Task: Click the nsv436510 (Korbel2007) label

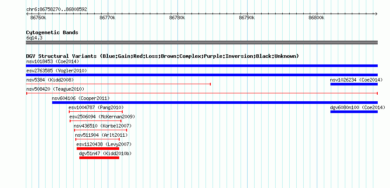Action: coord(103,126)
